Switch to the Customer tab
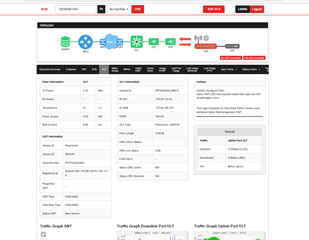 click(x=71, y=69)
